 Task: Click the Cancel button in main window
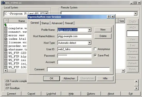[31, 94]
